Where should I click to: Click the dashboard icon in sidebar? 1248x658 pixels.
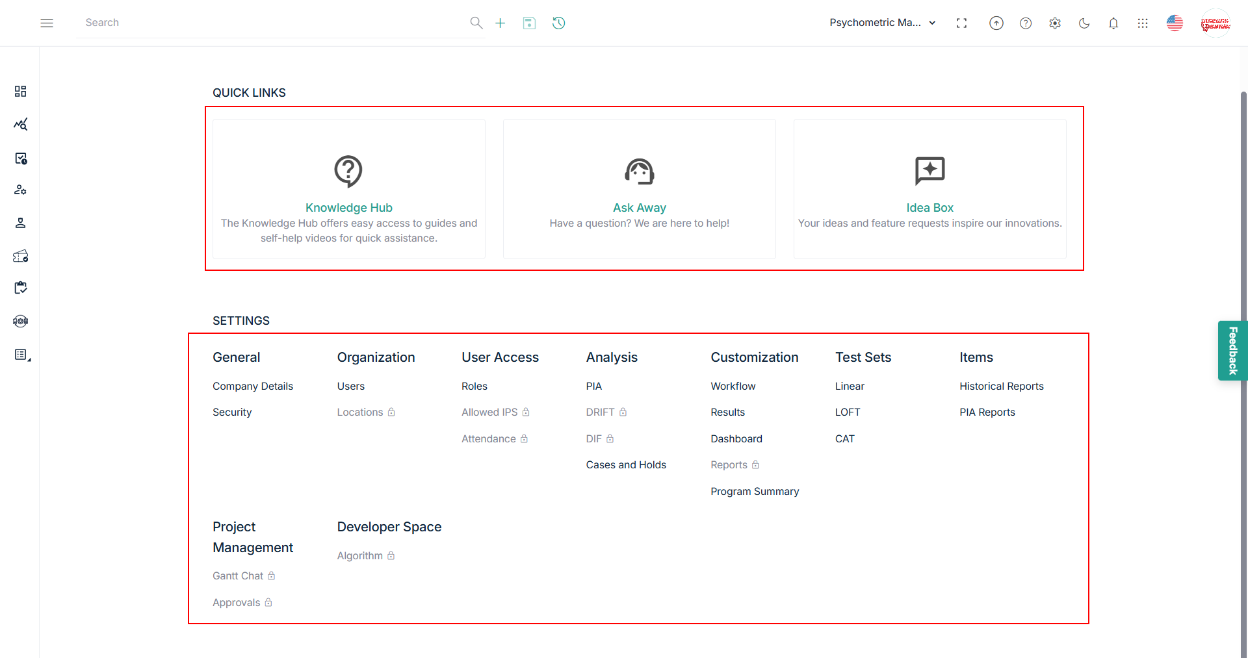[x=20, y=91]
